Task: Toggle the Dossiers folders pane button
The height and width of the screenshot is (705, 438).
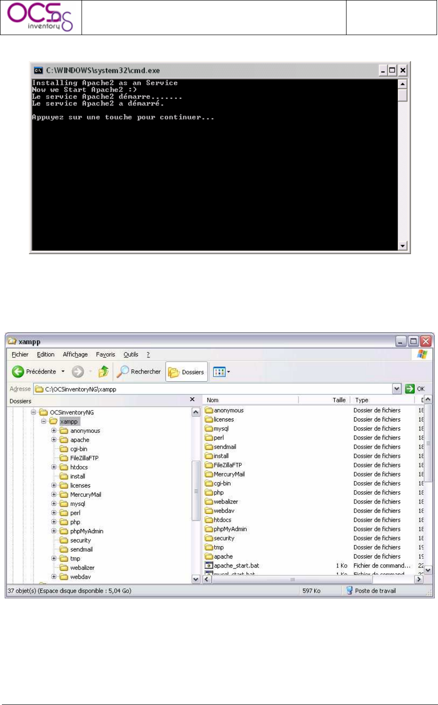Action: 186,372
